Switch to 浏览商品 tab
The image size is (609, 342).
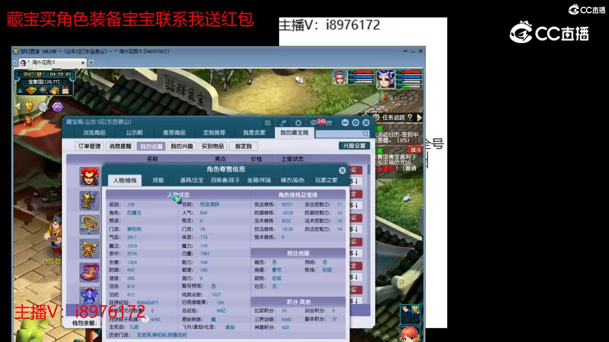(94, 133)
